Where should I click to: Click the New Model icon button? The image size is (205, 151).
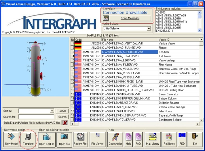[11, 139]
